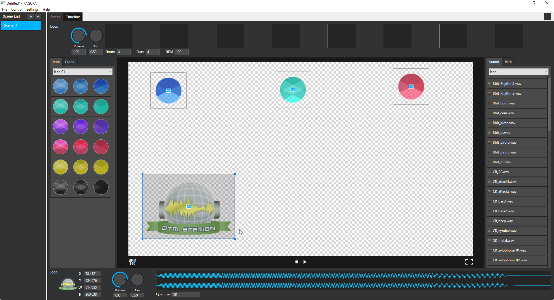The width and height of the screenshot is (554, 300).
Task: Select the teal circle on the canvas
Action: pyautogui.click(x=293, y=90)
